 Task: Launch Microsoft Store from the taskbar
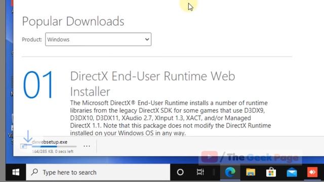click(x=271, y=172)
